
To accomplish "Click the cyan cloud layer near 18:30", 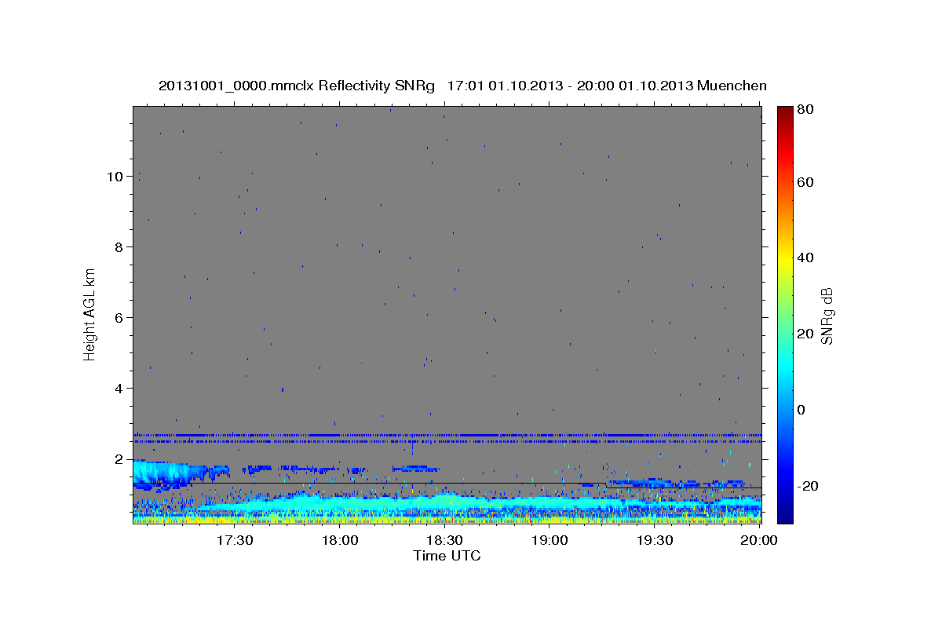I will point(445,502).
